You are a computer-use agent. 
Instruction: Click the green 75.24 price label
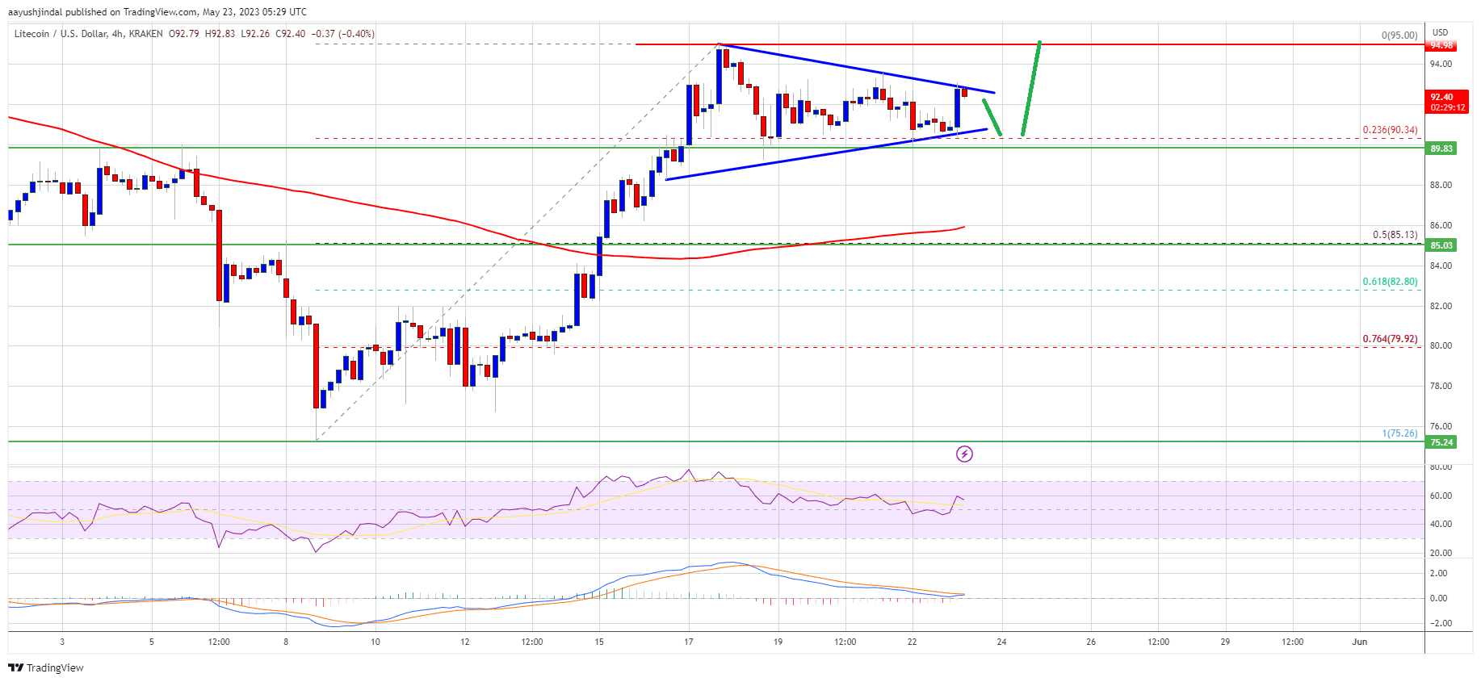[1441, 442]
